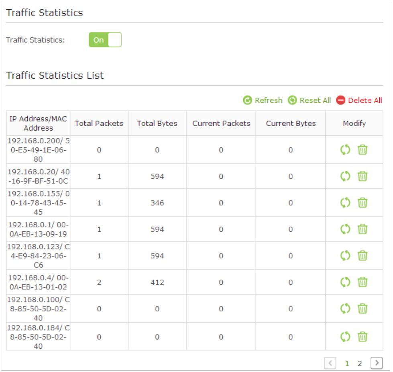
Task: Delete the 192.168.0.200 entry
Action: (362, 150)
